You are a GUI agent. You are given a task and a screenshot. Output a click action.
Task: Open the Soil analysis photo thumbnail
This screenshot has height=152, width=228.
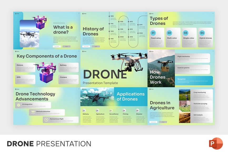(x=185, y=117)
